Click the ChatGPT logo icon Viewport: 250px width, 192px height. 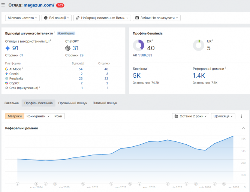[x=68, y=48]
